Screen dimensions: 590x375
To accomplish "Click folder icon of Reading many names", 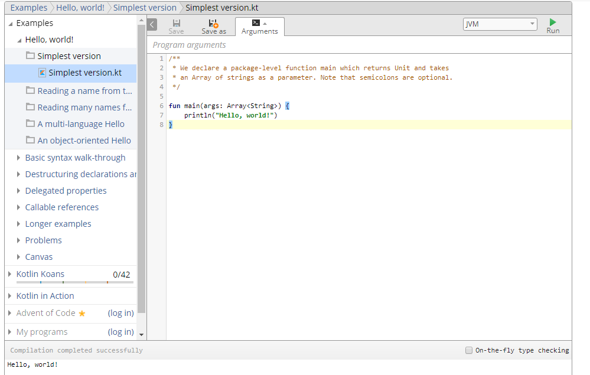I will click(30, 107).
